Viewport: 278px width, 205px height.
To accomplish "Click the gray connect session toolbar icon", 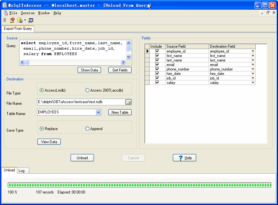I will coord(5,20).
